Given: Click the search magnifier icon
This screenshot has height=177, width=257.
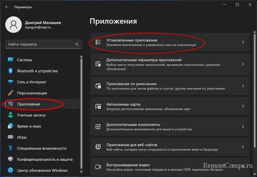Looking at the screenshot, I should (x=77, y=44).
